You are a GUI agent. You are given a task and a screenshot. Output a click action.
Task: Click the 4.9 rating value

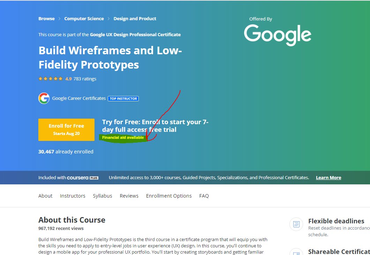pos(68,79)
